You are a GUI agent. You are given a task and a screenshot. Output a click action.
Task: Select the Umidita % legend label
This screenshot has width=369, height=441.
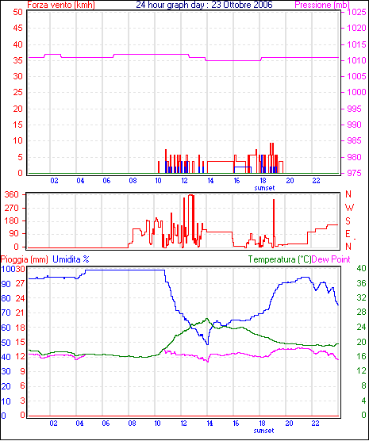pyautogui.click(x=71, y=259)
